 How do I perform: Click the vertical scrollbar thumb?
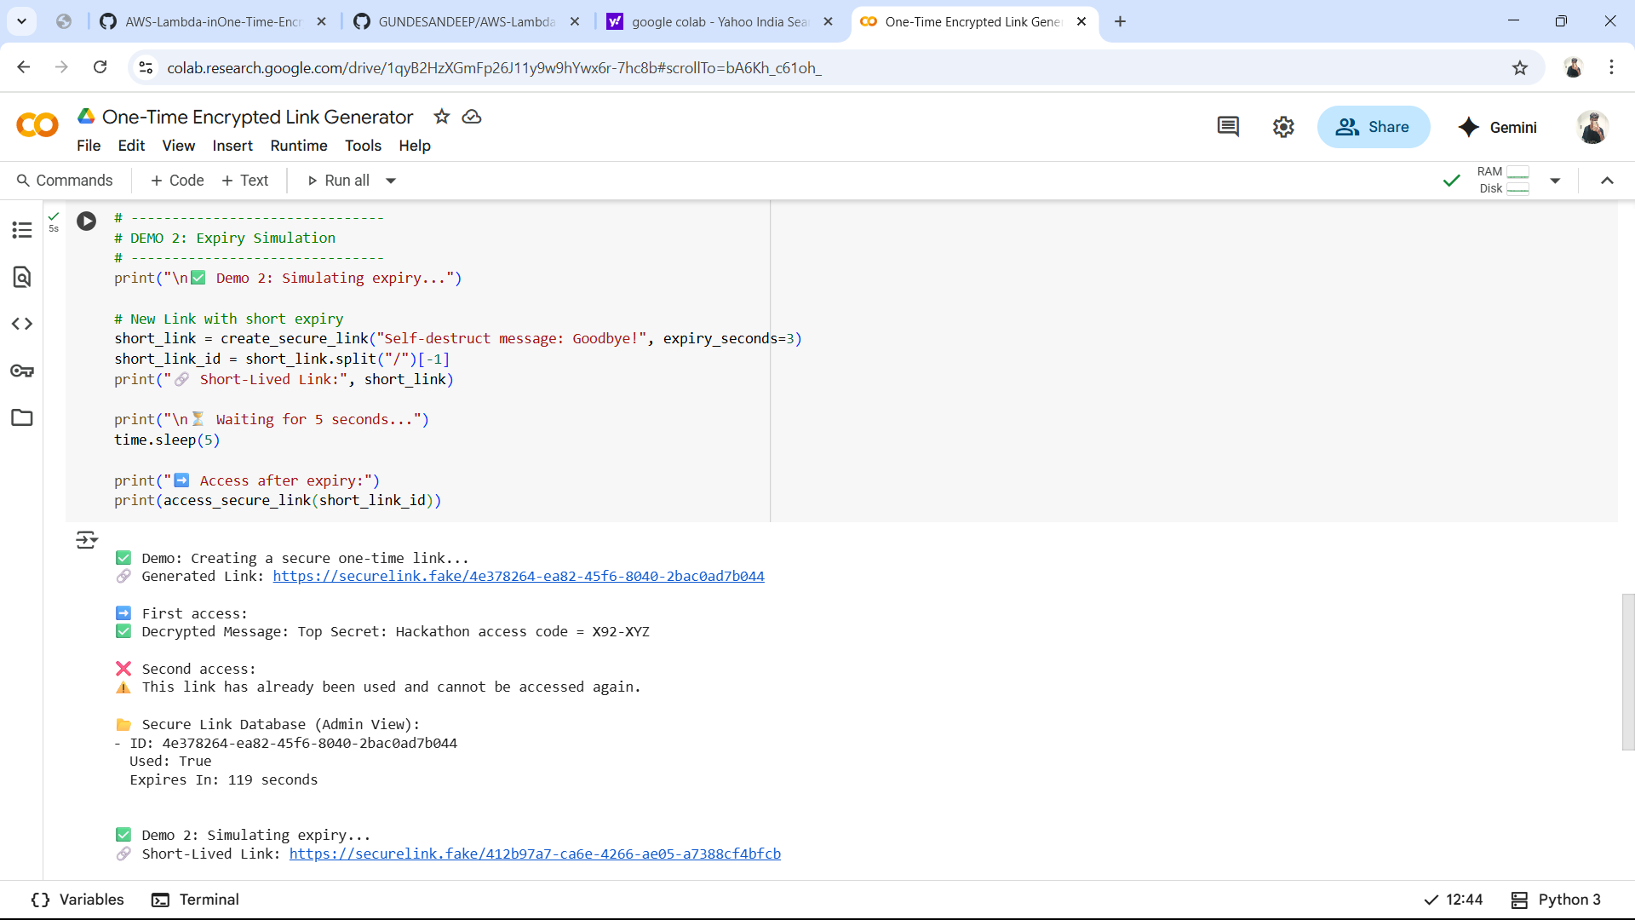[x=1627, y=671]
